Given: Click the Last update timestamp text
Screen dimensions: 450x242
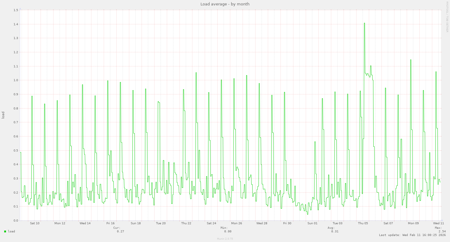Looking at the screenshot, I should [412, 235].
